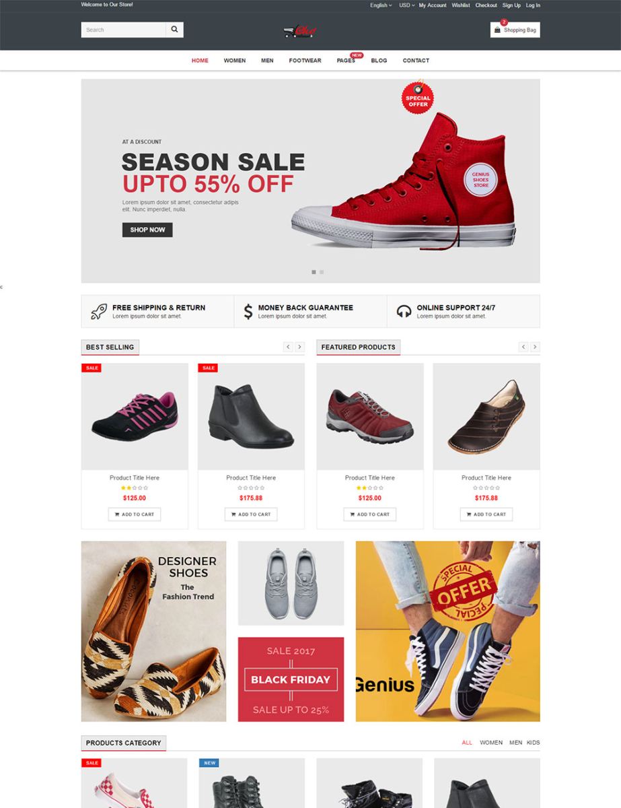Go to previous Best Selling products
The height and width of the screenshot is (808, 621).
coord(288,347)
